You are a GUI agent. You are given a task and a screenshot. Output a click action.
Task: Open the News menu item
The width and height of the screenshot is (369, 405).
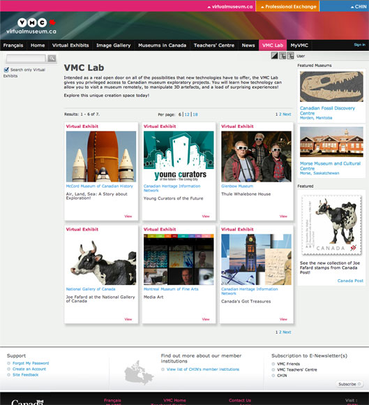(248, 45)
